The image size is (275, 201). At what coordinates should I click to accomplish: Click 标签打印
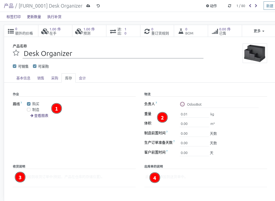point(14,17)
